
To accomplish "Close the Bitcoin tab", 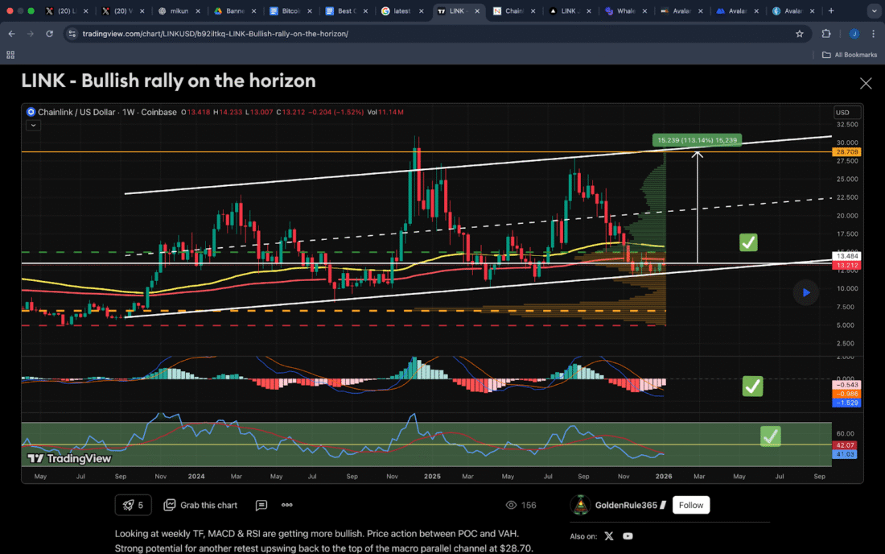I will coord(309,10).
